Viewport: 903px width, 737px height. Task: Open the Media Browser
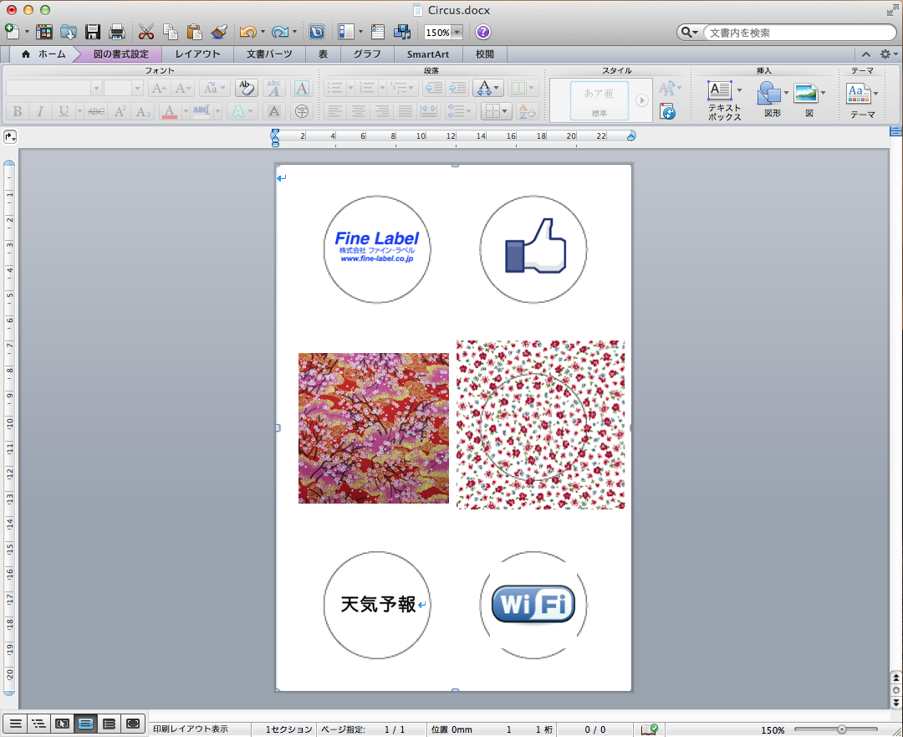[402, 32]
